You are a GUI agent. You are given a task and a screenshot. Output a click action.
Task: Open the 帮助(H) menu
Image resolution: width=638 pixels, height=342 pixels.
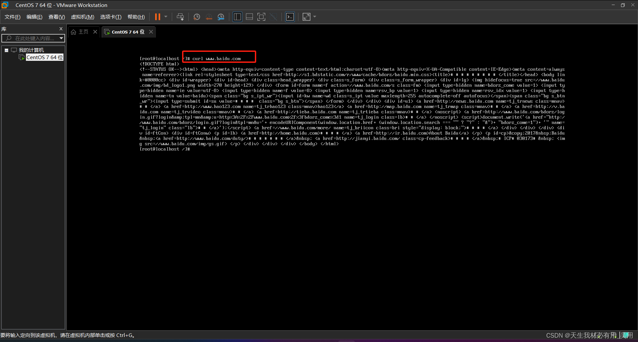coord(136,17)
